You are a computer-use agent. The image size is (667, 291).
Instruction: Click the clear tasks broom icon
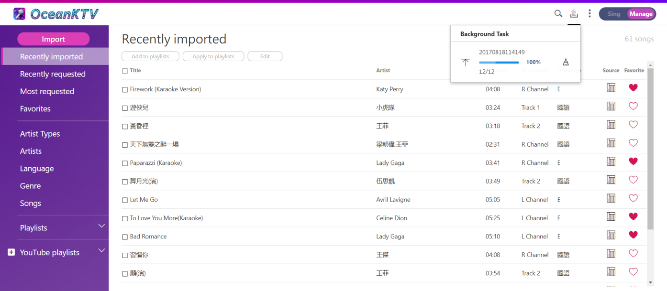(x=566, y=62)
